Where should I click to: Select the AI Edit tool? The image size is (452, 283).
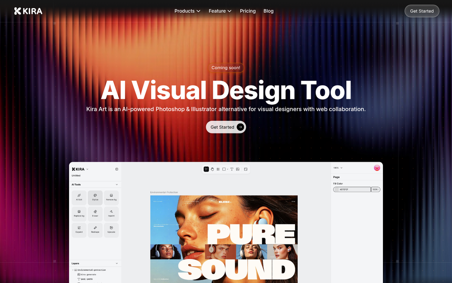click(79, 197)
